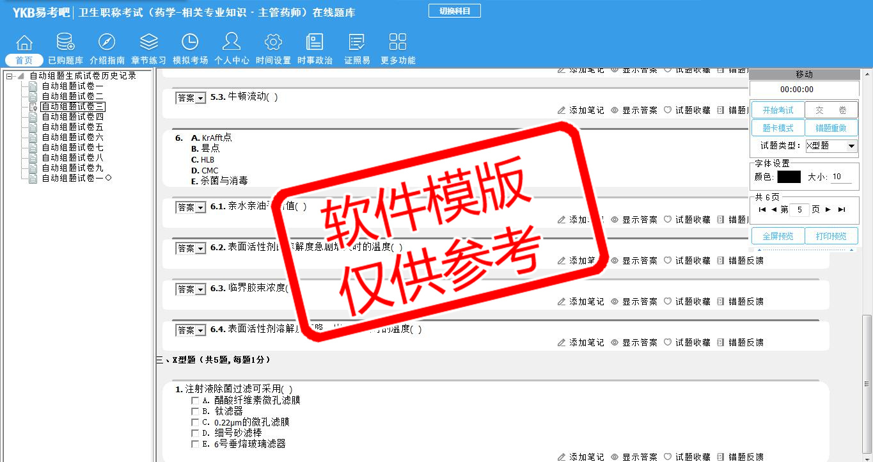Open 模拟考场 clock icon

190,43
